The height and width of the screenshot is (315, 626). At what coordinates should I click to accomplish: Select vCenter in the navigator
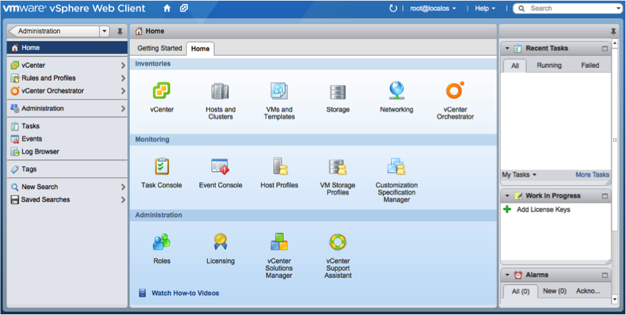[67, 65]
